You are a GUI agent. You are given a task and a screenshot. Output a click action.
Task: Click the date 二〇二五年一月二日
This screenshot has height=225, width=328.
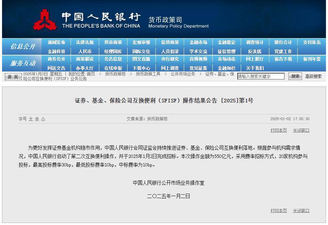[168, 196]
